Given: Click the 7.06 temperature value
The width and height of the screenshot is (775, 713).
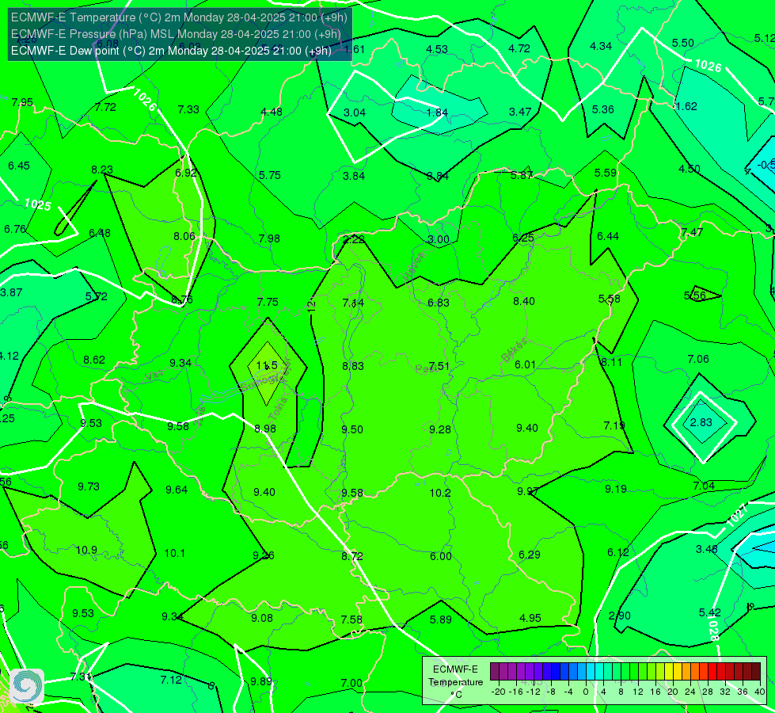Looking at the screenshot, I should pos(698,359).
